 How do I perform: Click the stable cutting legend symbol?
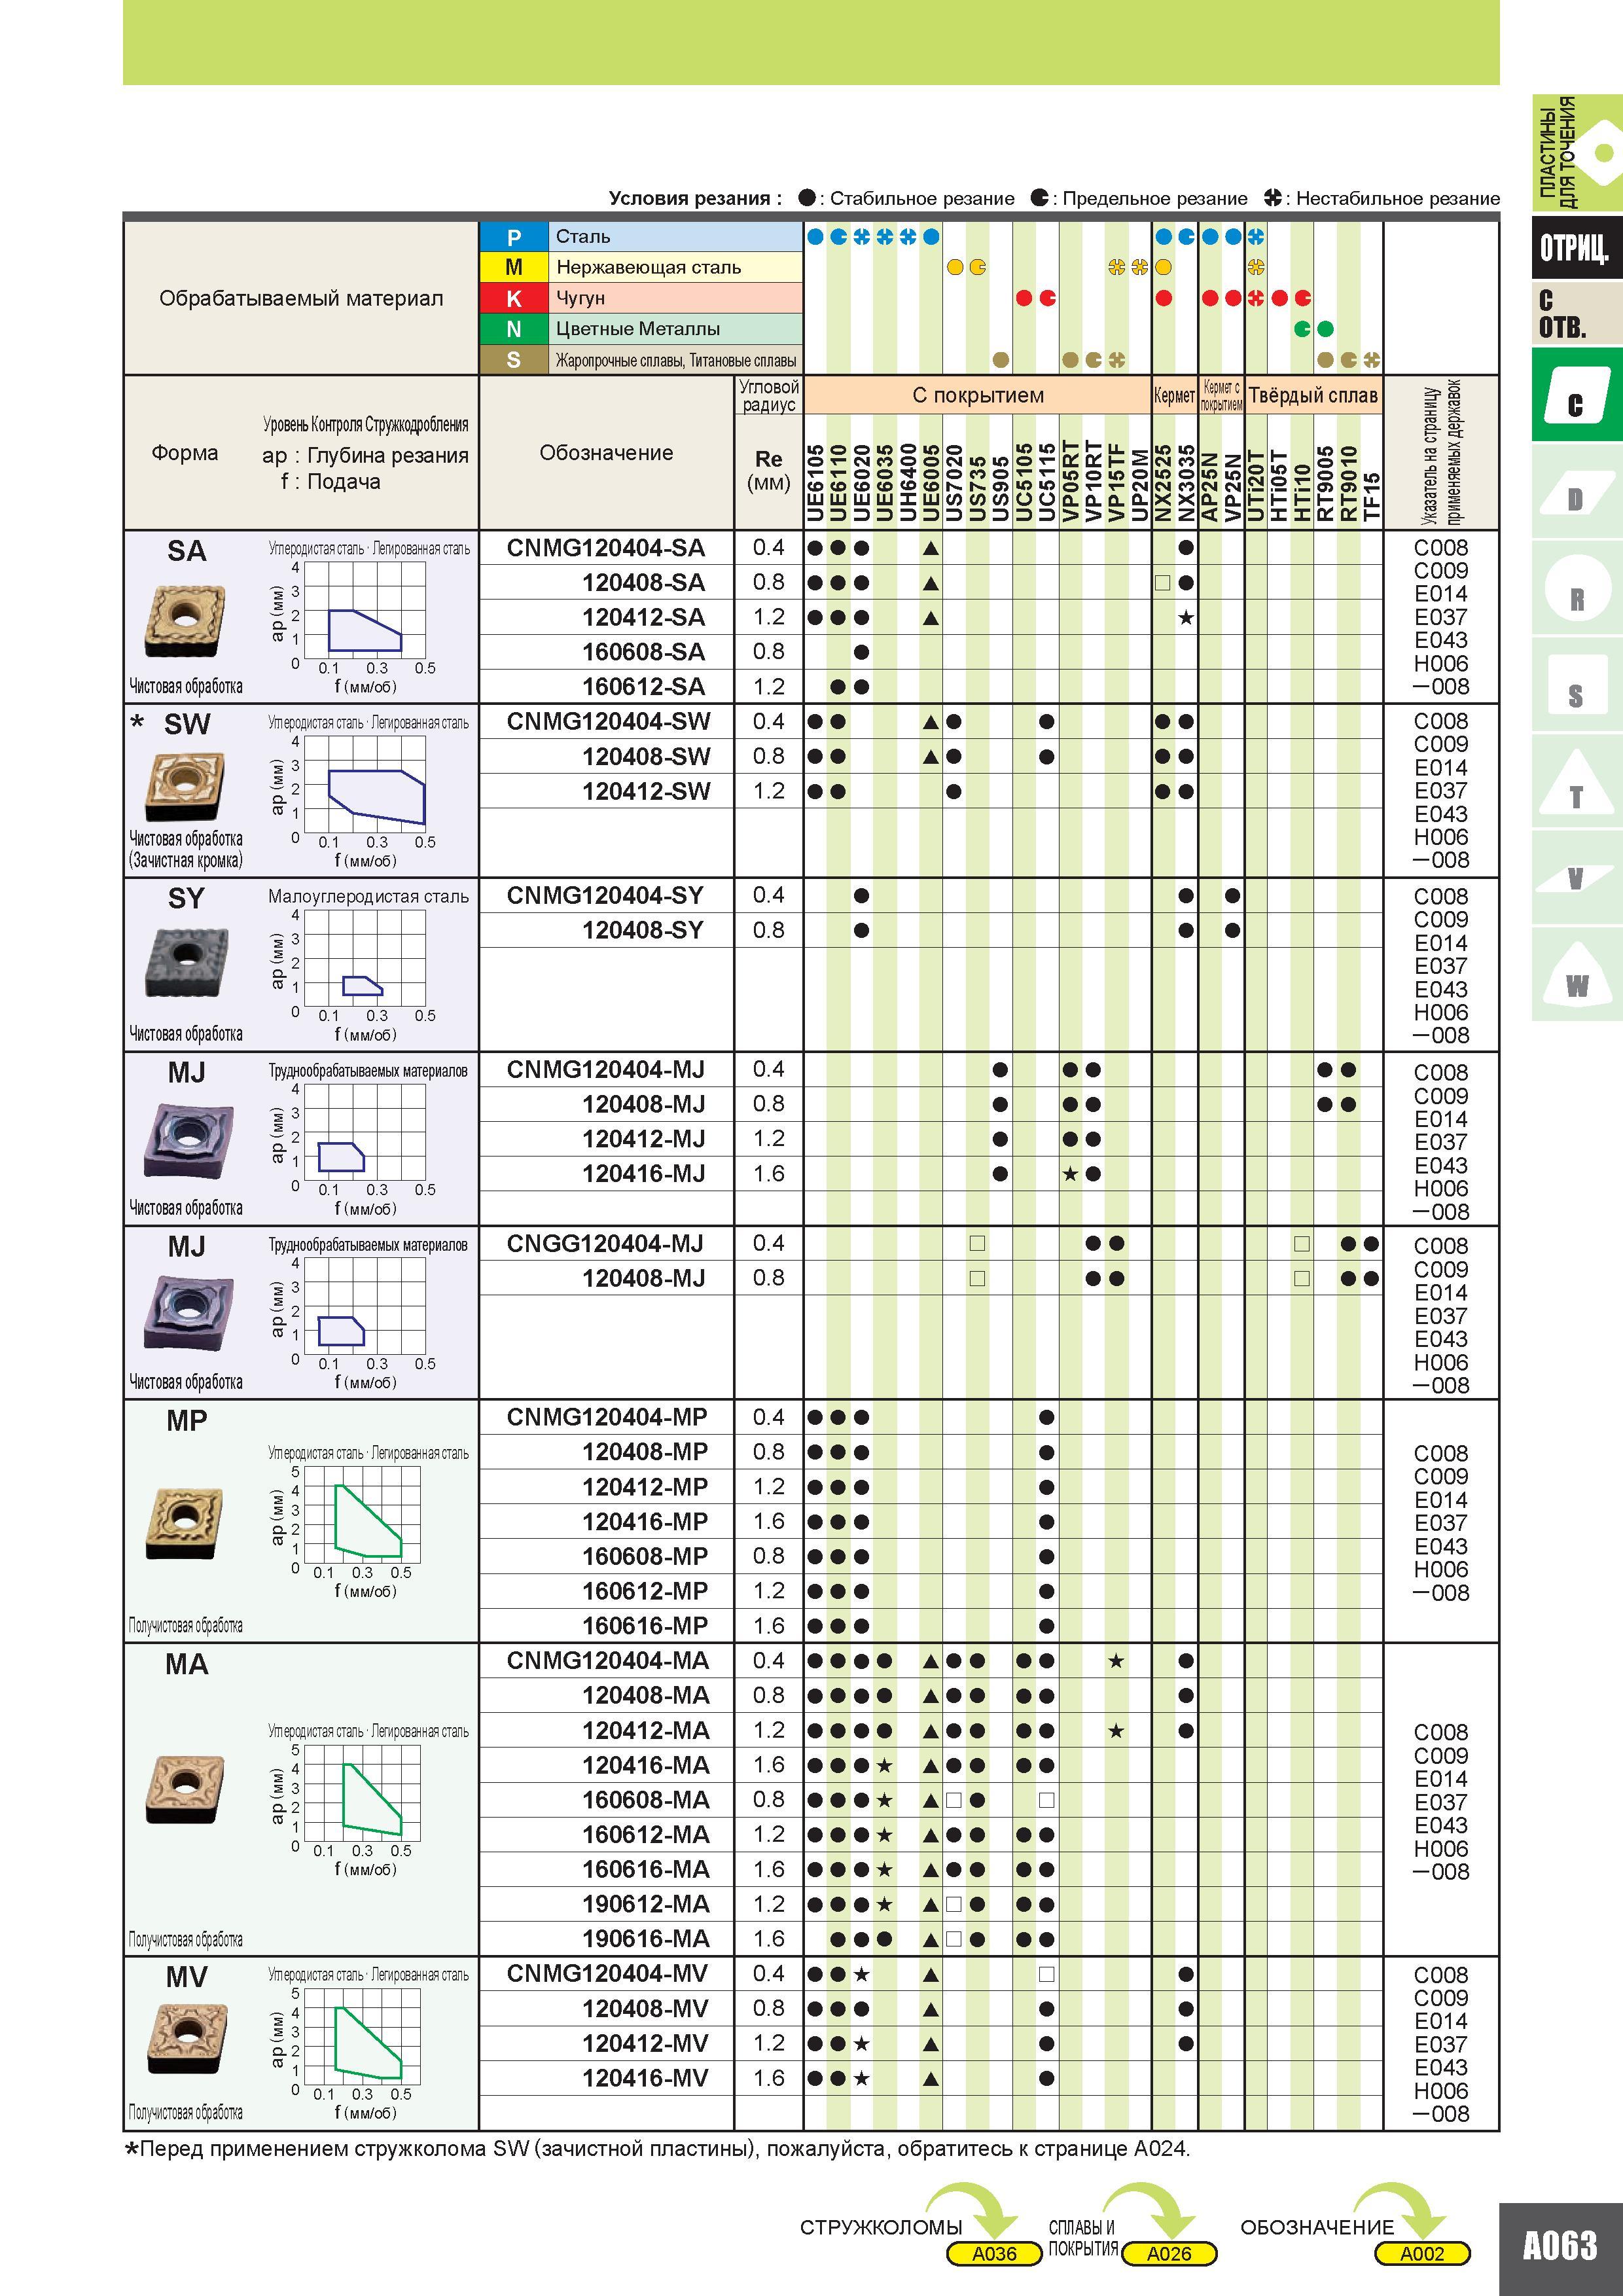point(807,198)
